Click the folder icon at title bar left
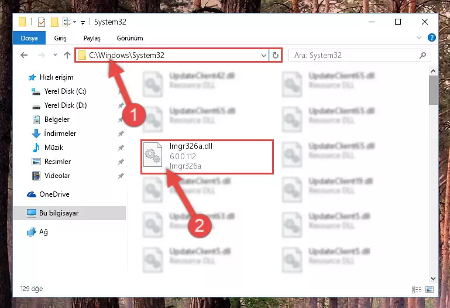Viewport: 450px width, 308px height. [x=22, y=22]
